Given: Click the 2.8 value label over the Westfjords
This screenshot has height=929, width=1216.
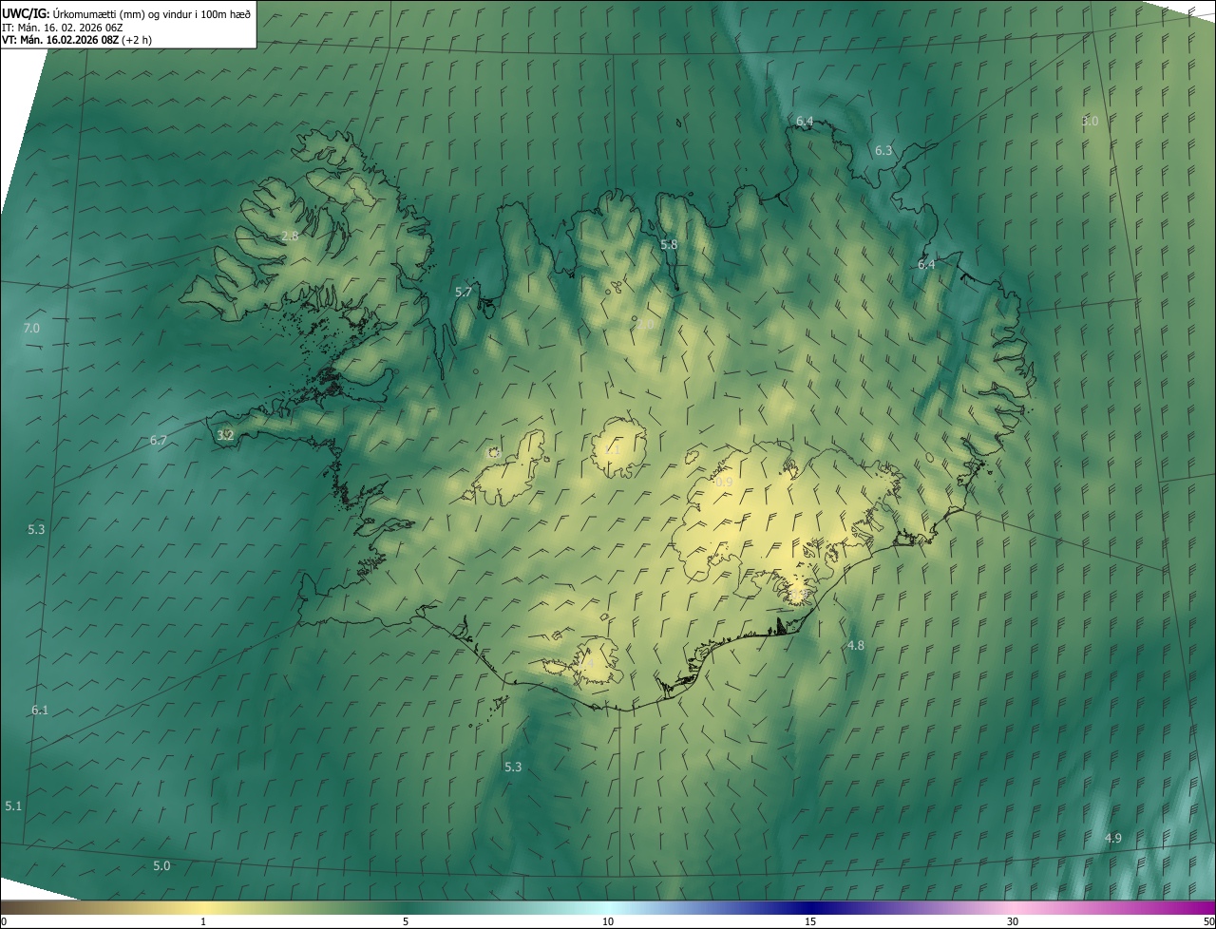Looking at the screenshot, I should click(x=290, y=237).
